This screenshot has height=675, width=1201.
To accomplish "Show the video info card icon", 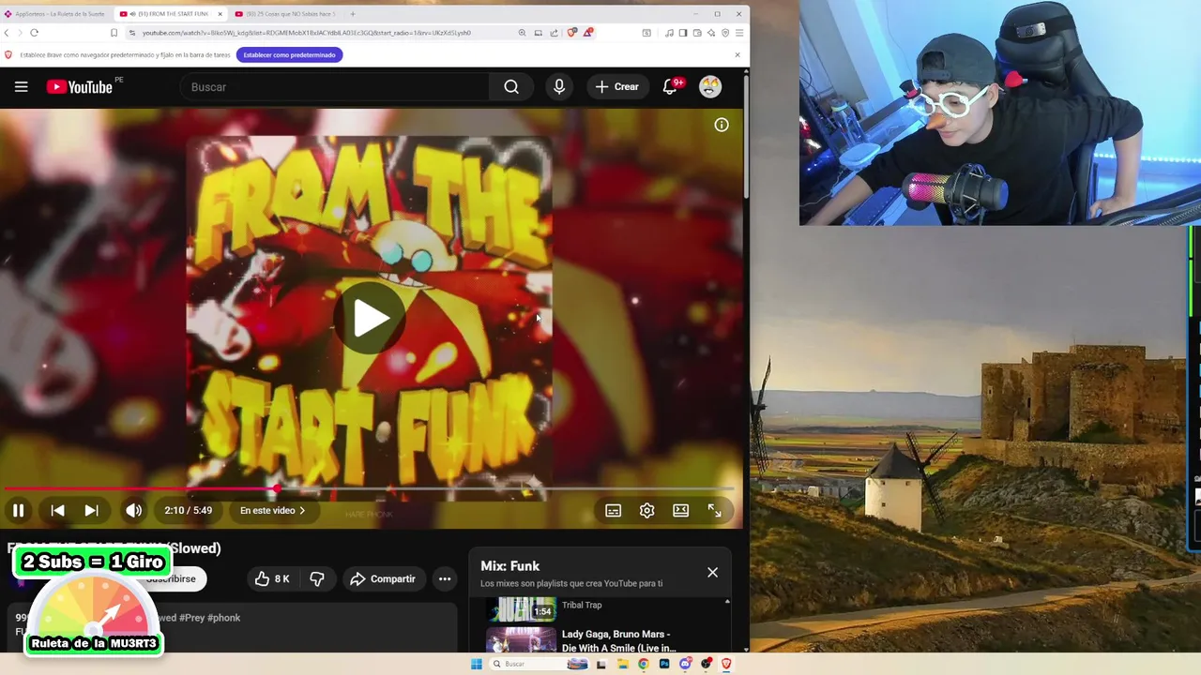I will [722, 125].
